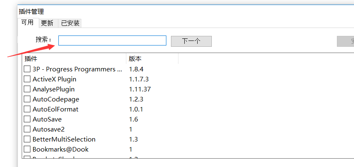The width and height of the screenshot is (354, 167).
Task: Tick the Autosave2 checkbox
Action: (27, 129)
